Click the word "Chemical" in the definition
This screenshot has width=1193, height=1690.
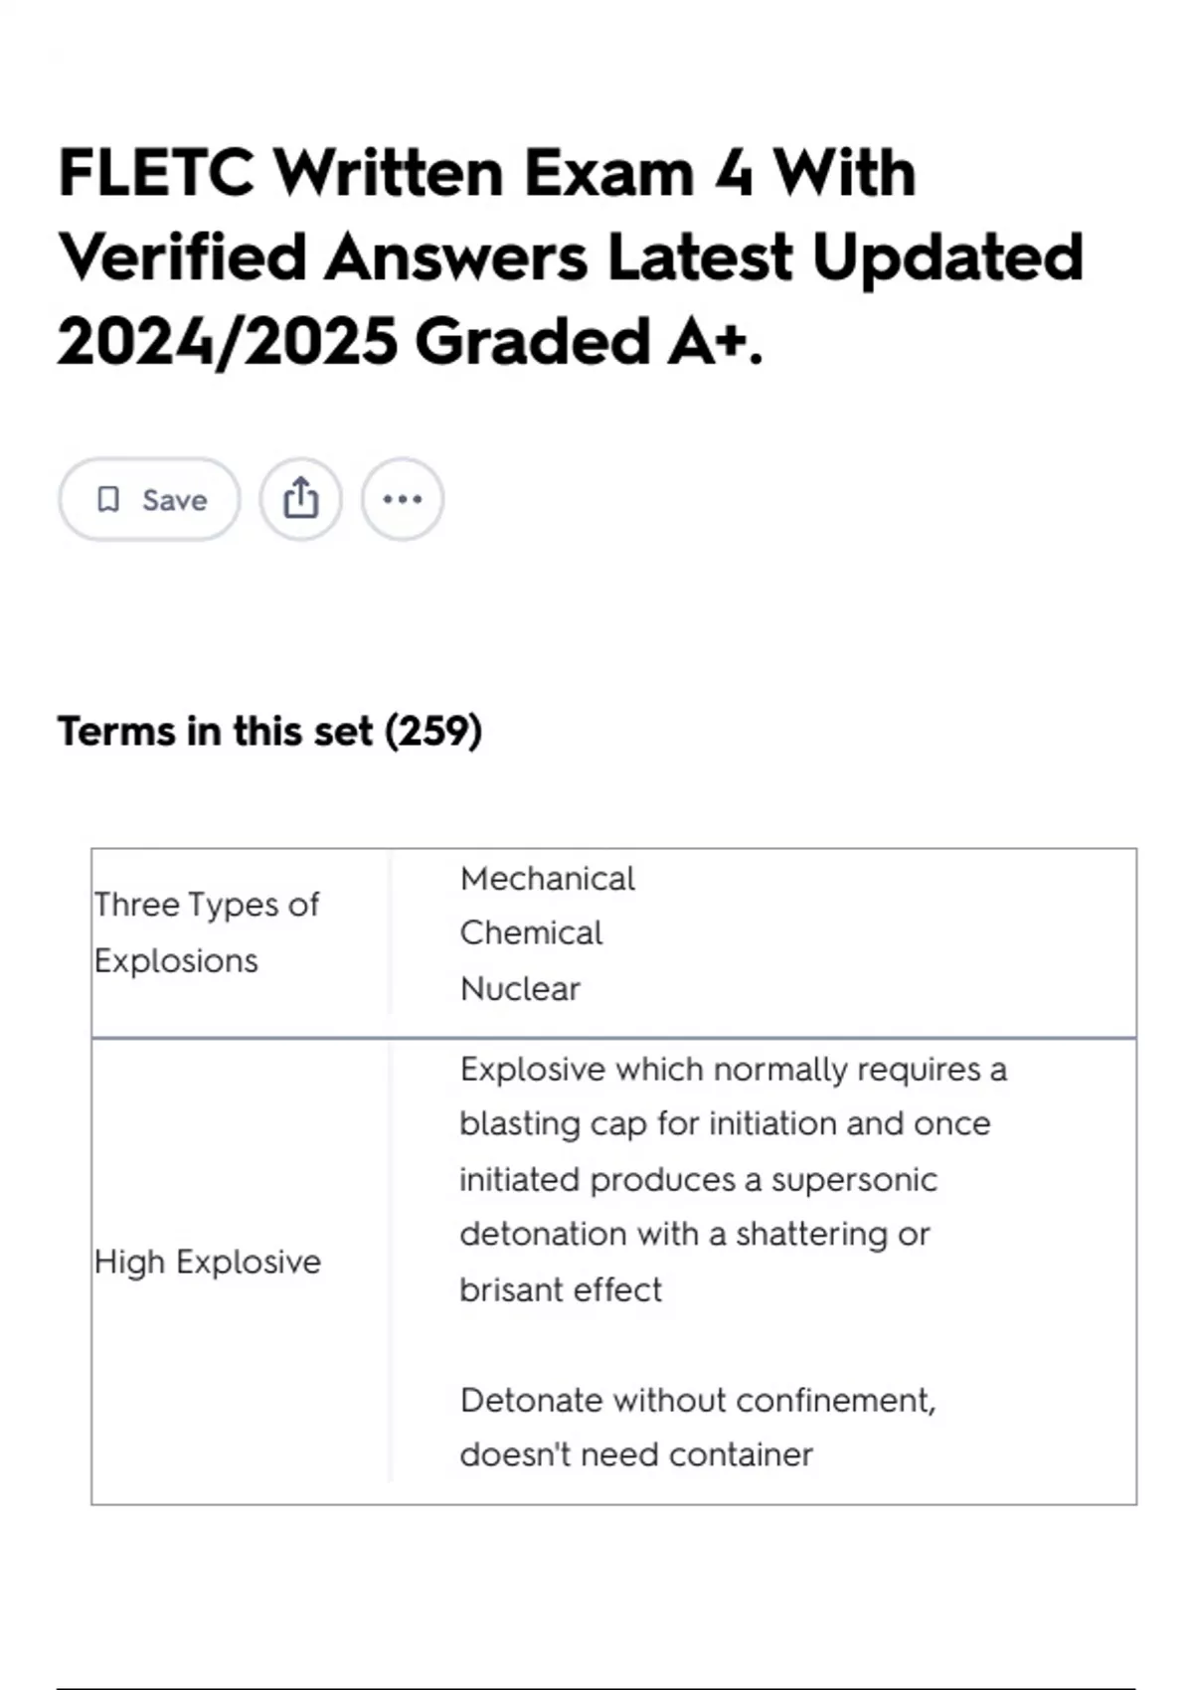pos(531,933)
